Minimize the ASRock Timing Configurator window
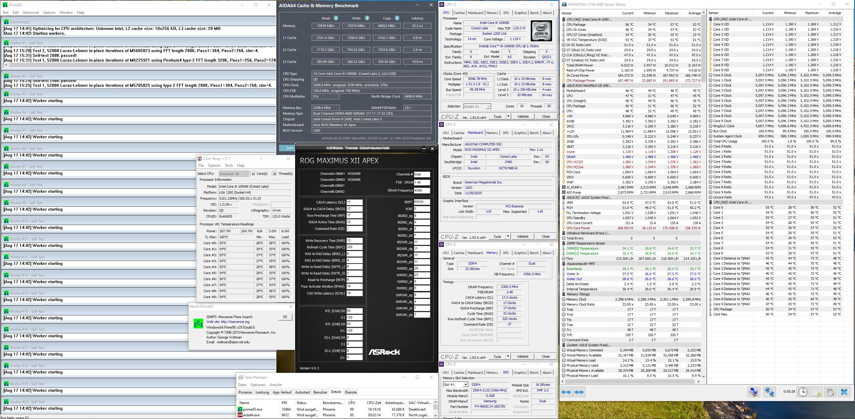855x419 pixels. pos(424,148)
